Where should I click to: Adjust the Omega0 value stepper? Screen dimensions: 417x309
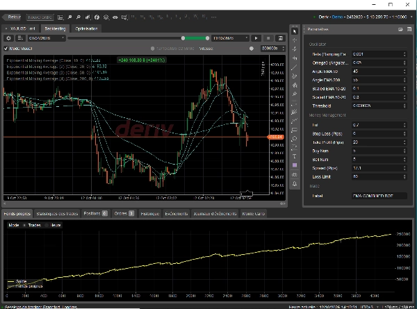pyautogui.click(x=404, y=62)
